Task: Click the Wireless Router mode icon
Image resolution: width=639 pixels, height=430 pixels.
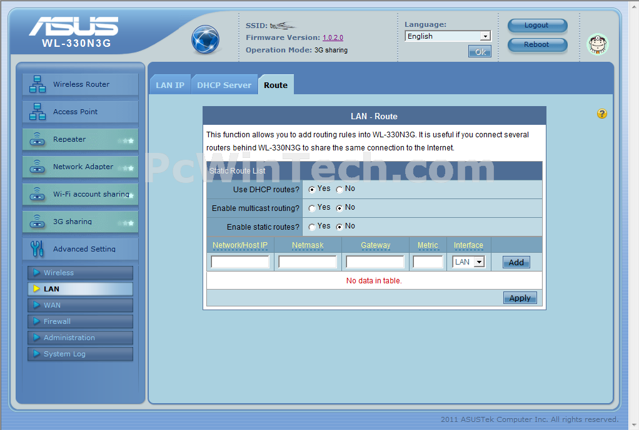Action: (38, 84)
